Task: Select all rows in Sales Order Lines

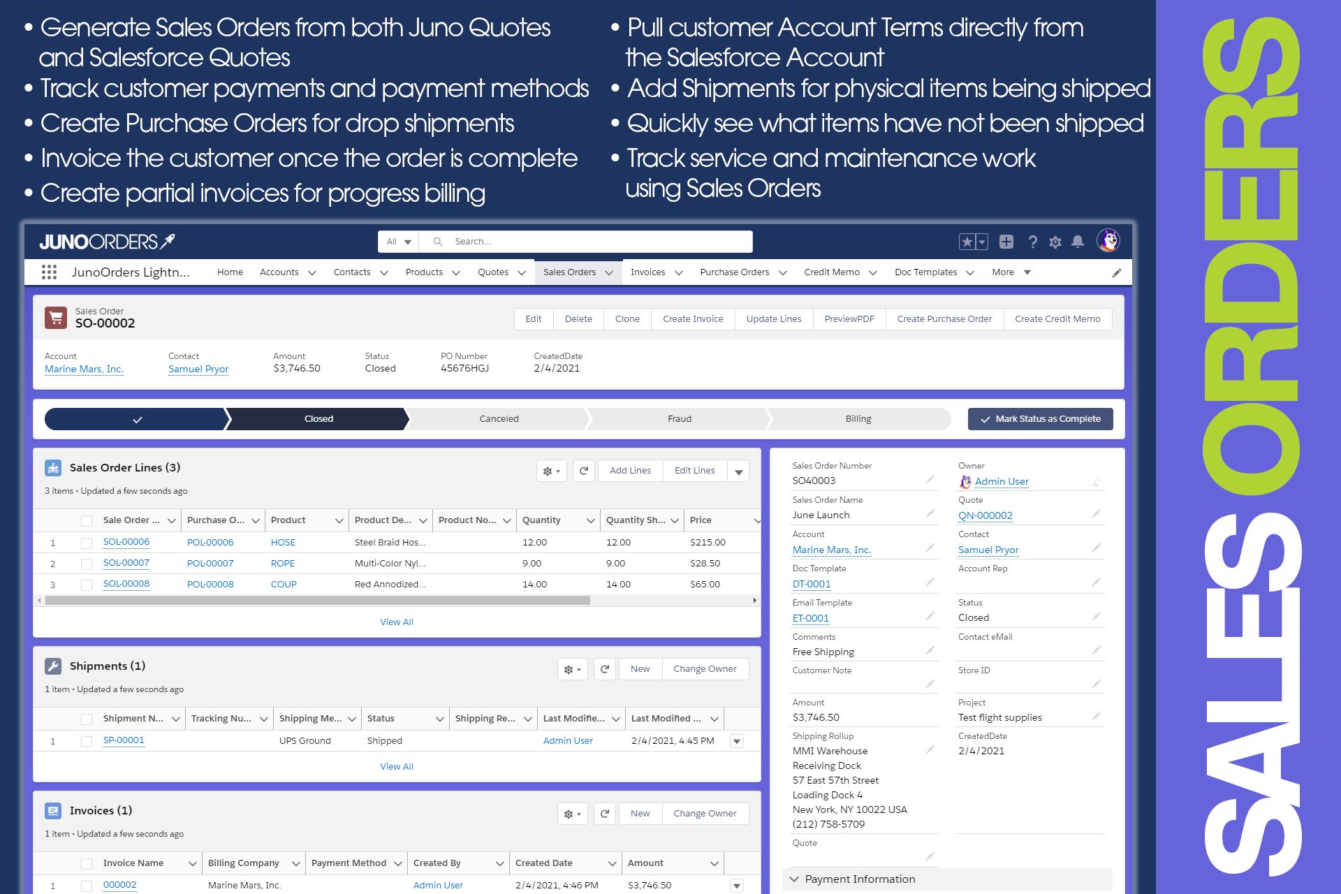Action: click(x=87, y=520)
